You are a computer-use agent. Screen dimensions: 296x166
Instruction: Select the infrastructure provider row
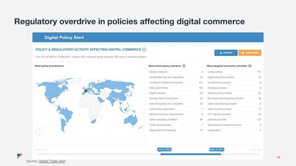click(x=234, y=93)
